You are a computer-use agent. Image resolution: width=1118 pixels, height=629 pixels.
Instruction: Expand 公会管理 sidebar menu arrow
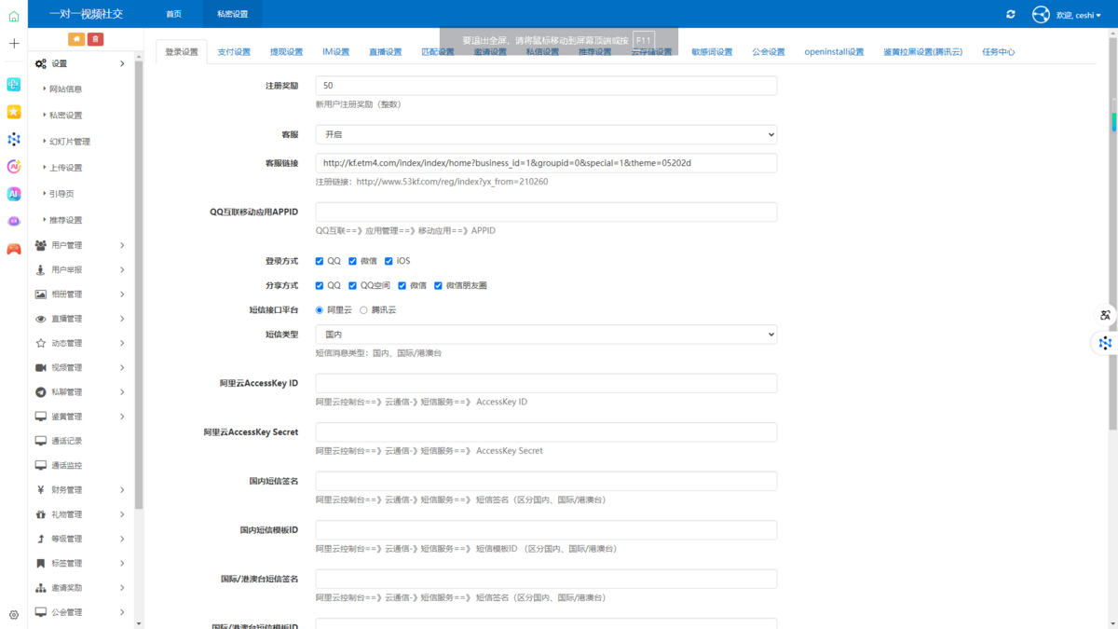click(122, 612)
